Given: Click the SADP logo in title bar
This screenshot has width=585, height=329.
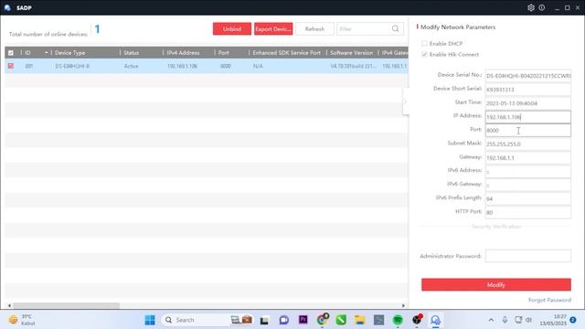Looking at the screenshot, I should coord(7,7).
